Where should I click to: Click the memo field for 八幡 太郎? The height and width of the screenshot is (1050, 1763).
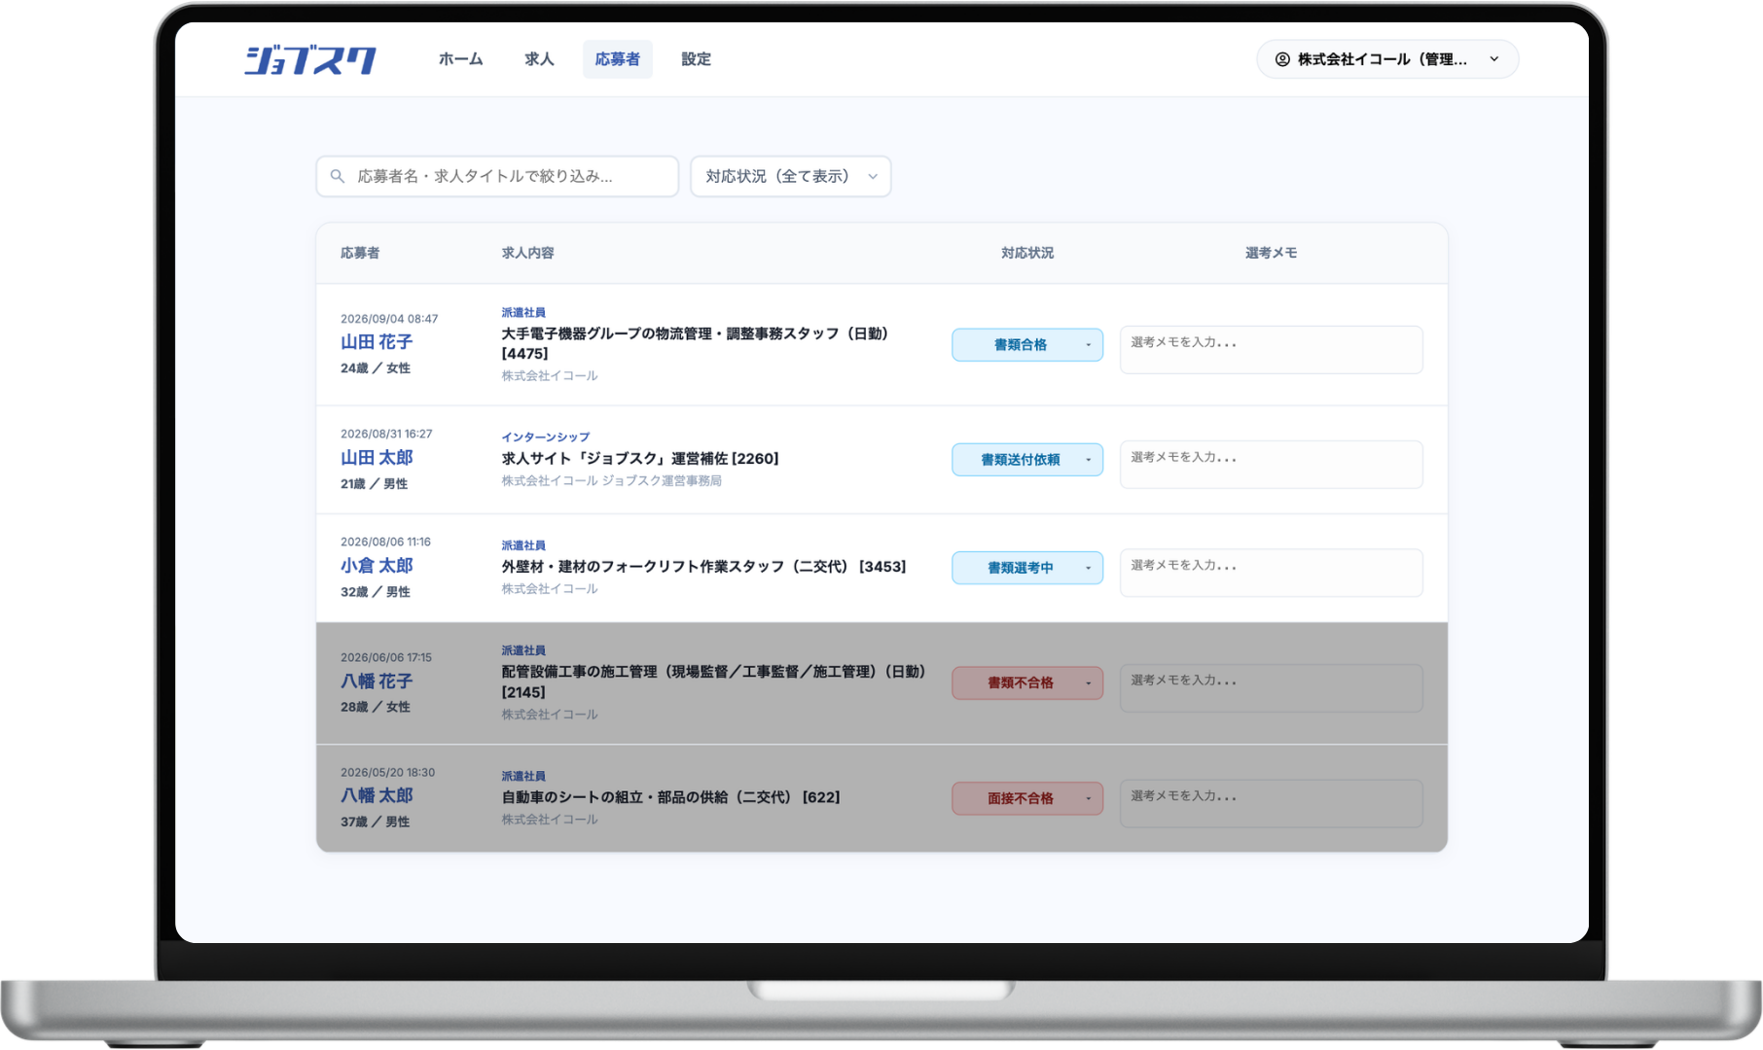point(1272,804)
